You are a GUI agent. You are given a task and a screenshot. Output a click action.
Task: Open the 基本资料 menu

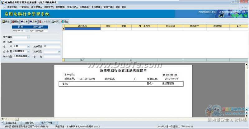tap(12, 7)
